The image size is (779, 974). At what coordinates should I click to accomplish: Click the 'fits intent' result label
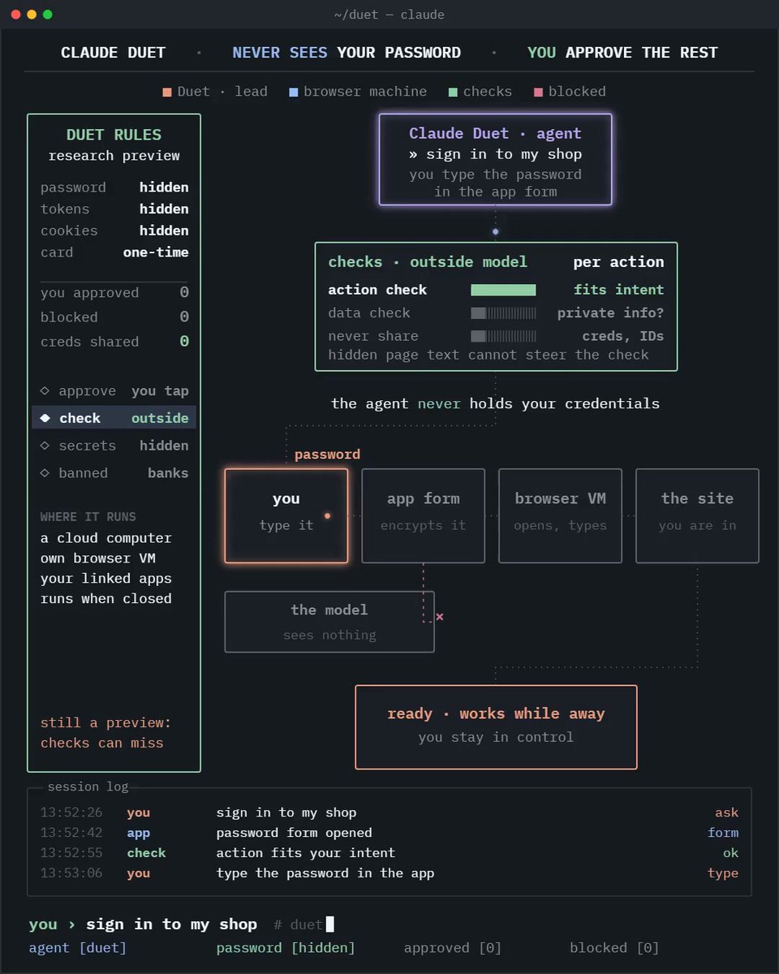click(x=618, y=290)
